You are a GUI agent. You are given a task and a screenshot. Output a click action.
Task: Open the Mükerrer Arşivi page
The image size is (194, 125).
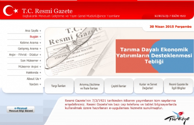click(x=28, y=67)
